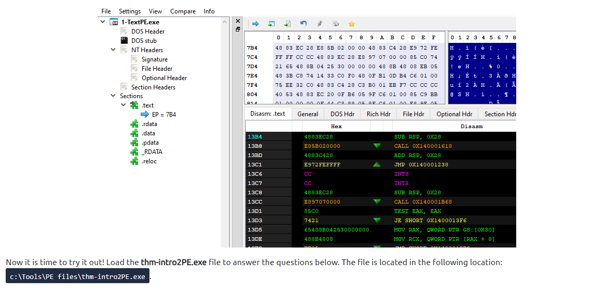Switch to the Optional Hdr tab
Viewport: 615px width, 294px height.
click(454, 114)
